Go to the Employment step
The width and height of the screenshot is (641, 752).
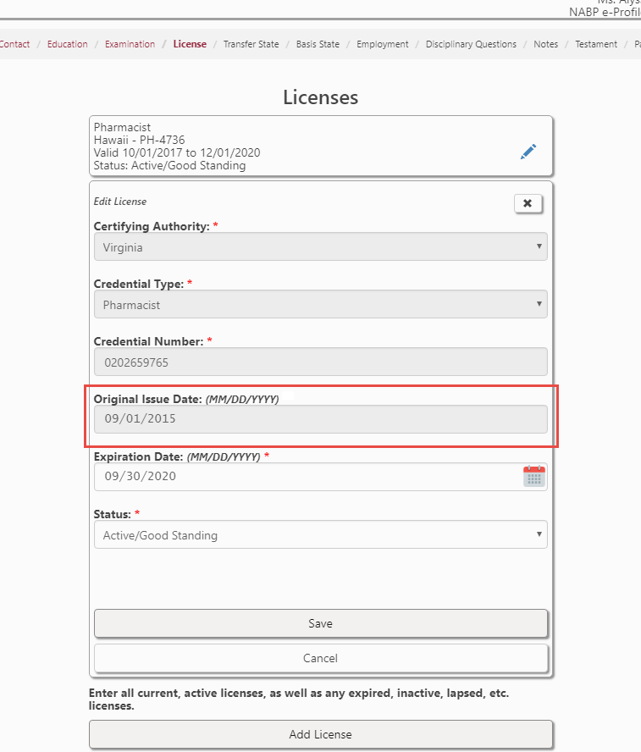383,44
